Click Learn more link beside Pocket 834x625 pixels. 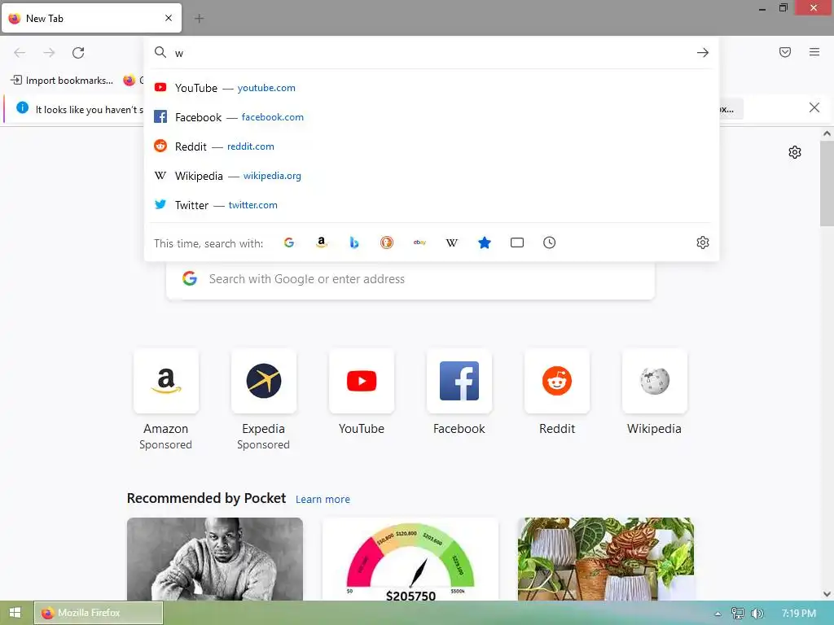pyautogui.click(x=323, y=500)
